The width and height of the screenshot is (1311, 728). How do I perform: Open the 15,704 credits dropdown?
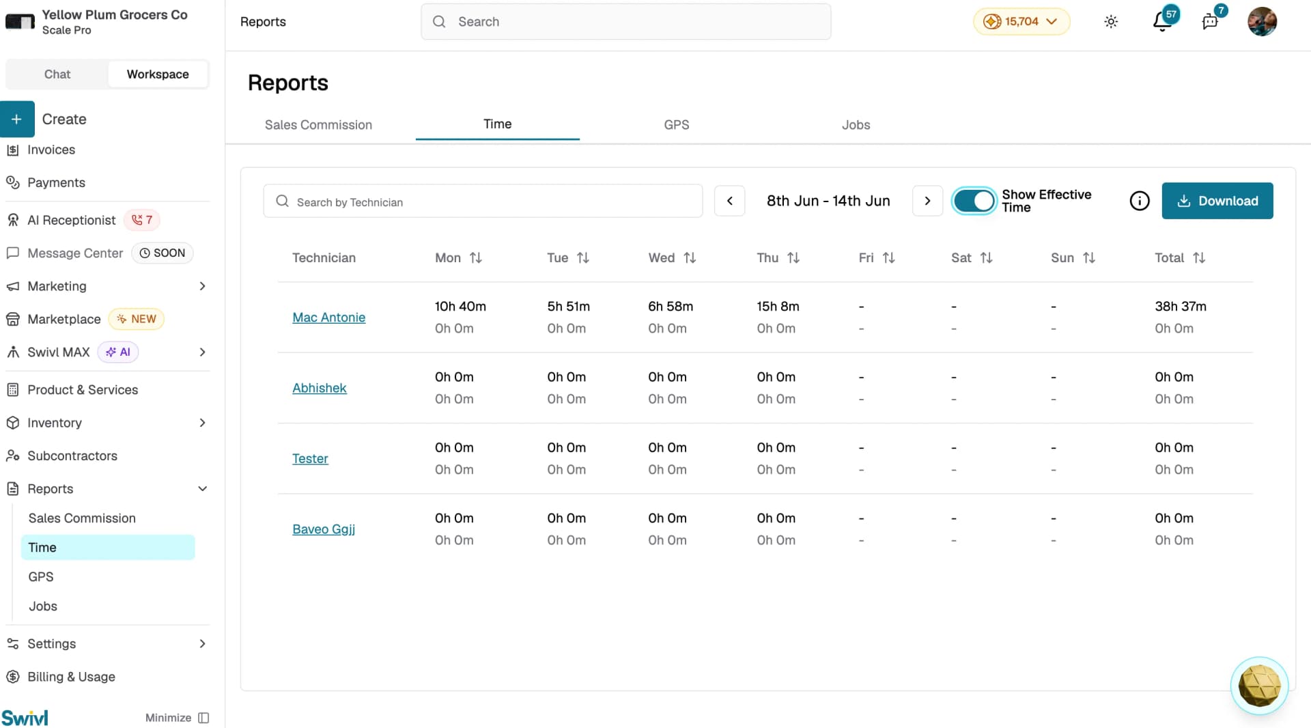click(x=1021, y=21)
